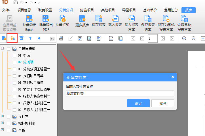This screenshot has width=205, height=136.
Task: Expand the 其他 tree node
Action: coord(2,129)
